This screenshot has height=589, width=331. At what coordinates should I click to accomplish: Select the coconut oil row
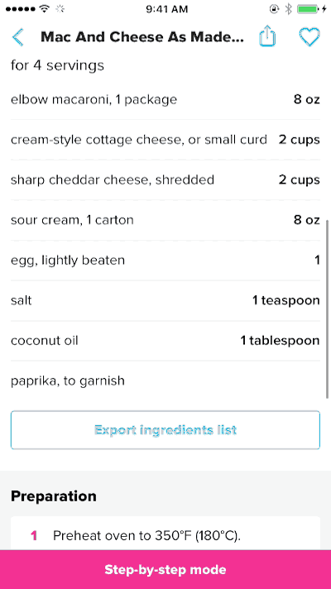coord(165,341)
